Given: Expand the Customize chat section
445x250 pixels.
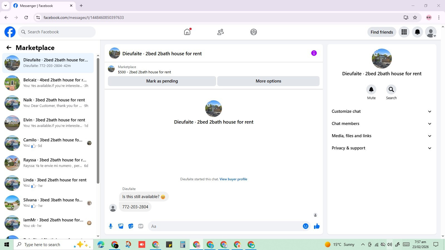Looking at the screenshot, I should tap(382, 111).
